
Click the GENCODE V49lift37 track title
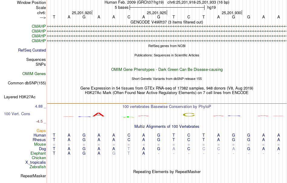coord(167,22)
